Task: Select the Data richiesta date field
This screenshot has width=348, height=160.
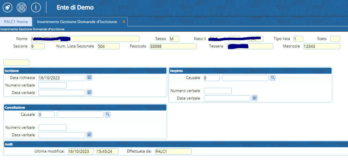Action: [x=62, y=78]
